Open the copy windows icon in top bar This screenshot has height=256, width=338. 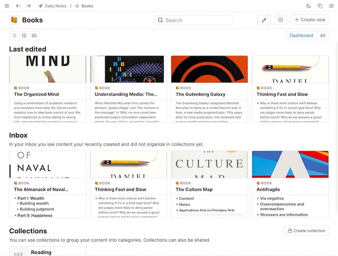pos(320,6)
